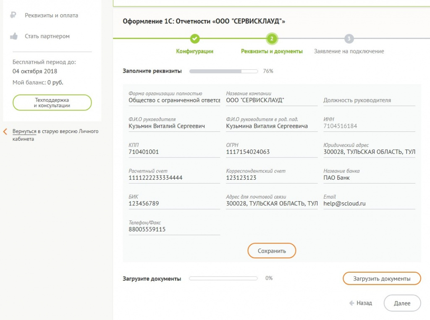Click the Загрузите документы progress bar
Image resolution: width=430 pixels, height=320 pixels.
(223, 278)
